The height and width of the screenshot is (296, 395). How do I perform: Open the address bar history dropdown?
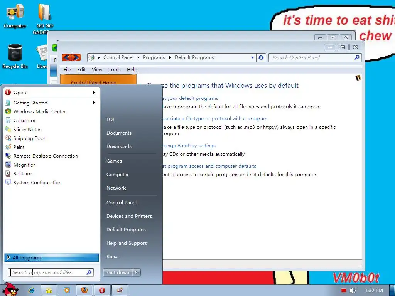point(252,57)
